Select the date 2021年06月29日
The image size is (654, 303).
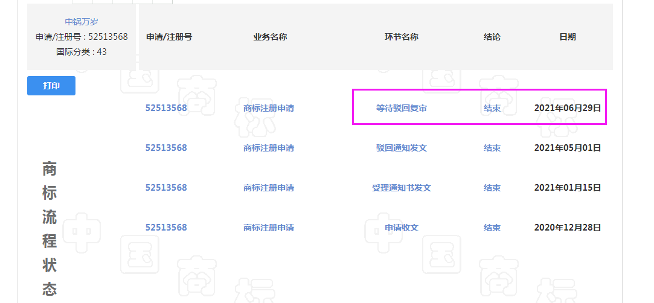[568, 109]
